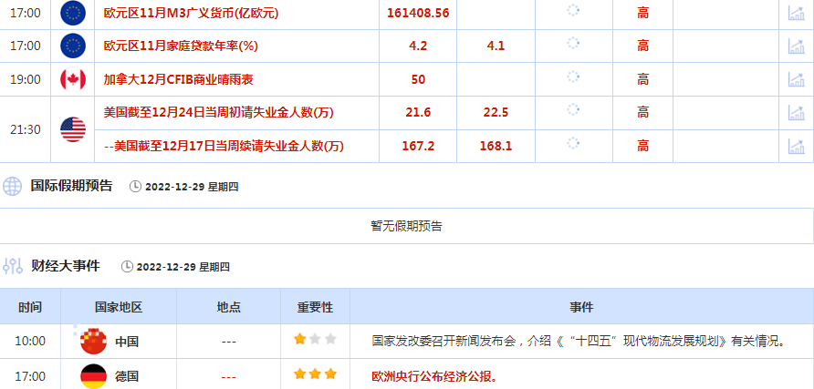The image size is (814, 389).
Task: Open 加拿大12月CFIB商业晴雨表 indicator link
Action: point(178,79)
